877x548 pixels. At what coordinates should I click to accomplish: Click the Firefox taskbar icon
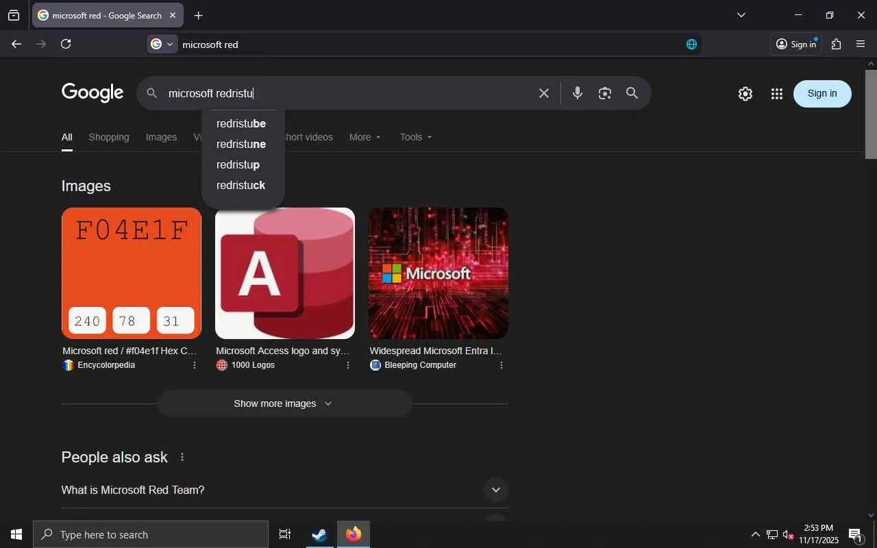click(354, 534)
